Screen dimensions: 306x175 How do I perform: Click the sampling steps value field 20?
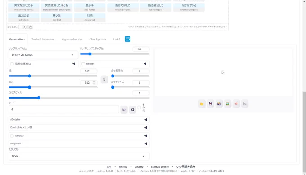coord(141,49)
